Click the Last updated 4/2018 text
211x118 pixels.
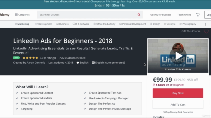(61, 63)
